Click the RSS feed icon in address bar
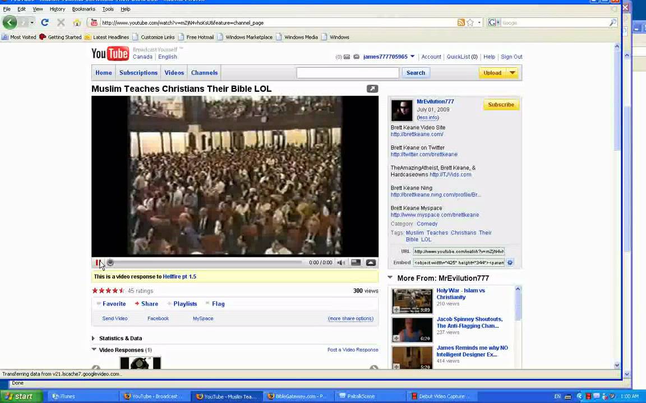Image resolution: width=646 pixels, height=403 pixels. click(x=461, y=22)
